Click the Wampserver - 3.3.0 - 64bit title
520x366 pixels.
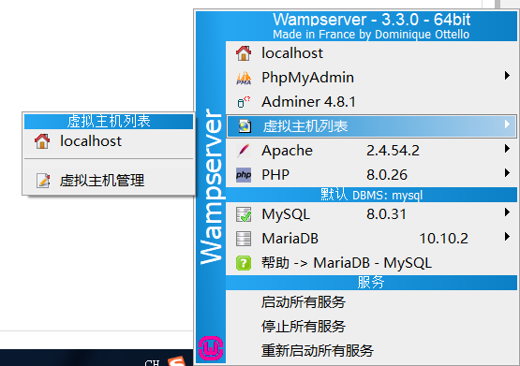pos(371,20)
